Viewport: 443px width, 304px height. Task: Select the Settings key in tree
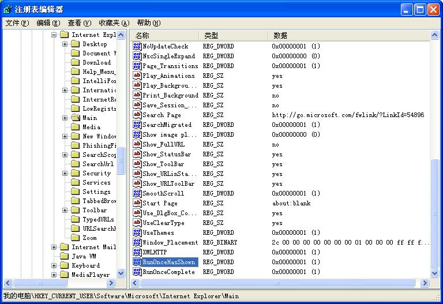[96, 192]
